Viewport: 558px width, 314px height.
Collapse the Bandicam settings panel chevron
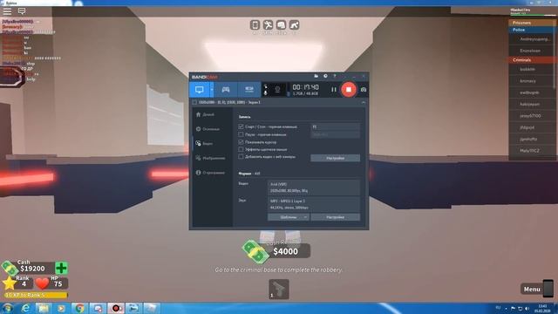(364, 102)
